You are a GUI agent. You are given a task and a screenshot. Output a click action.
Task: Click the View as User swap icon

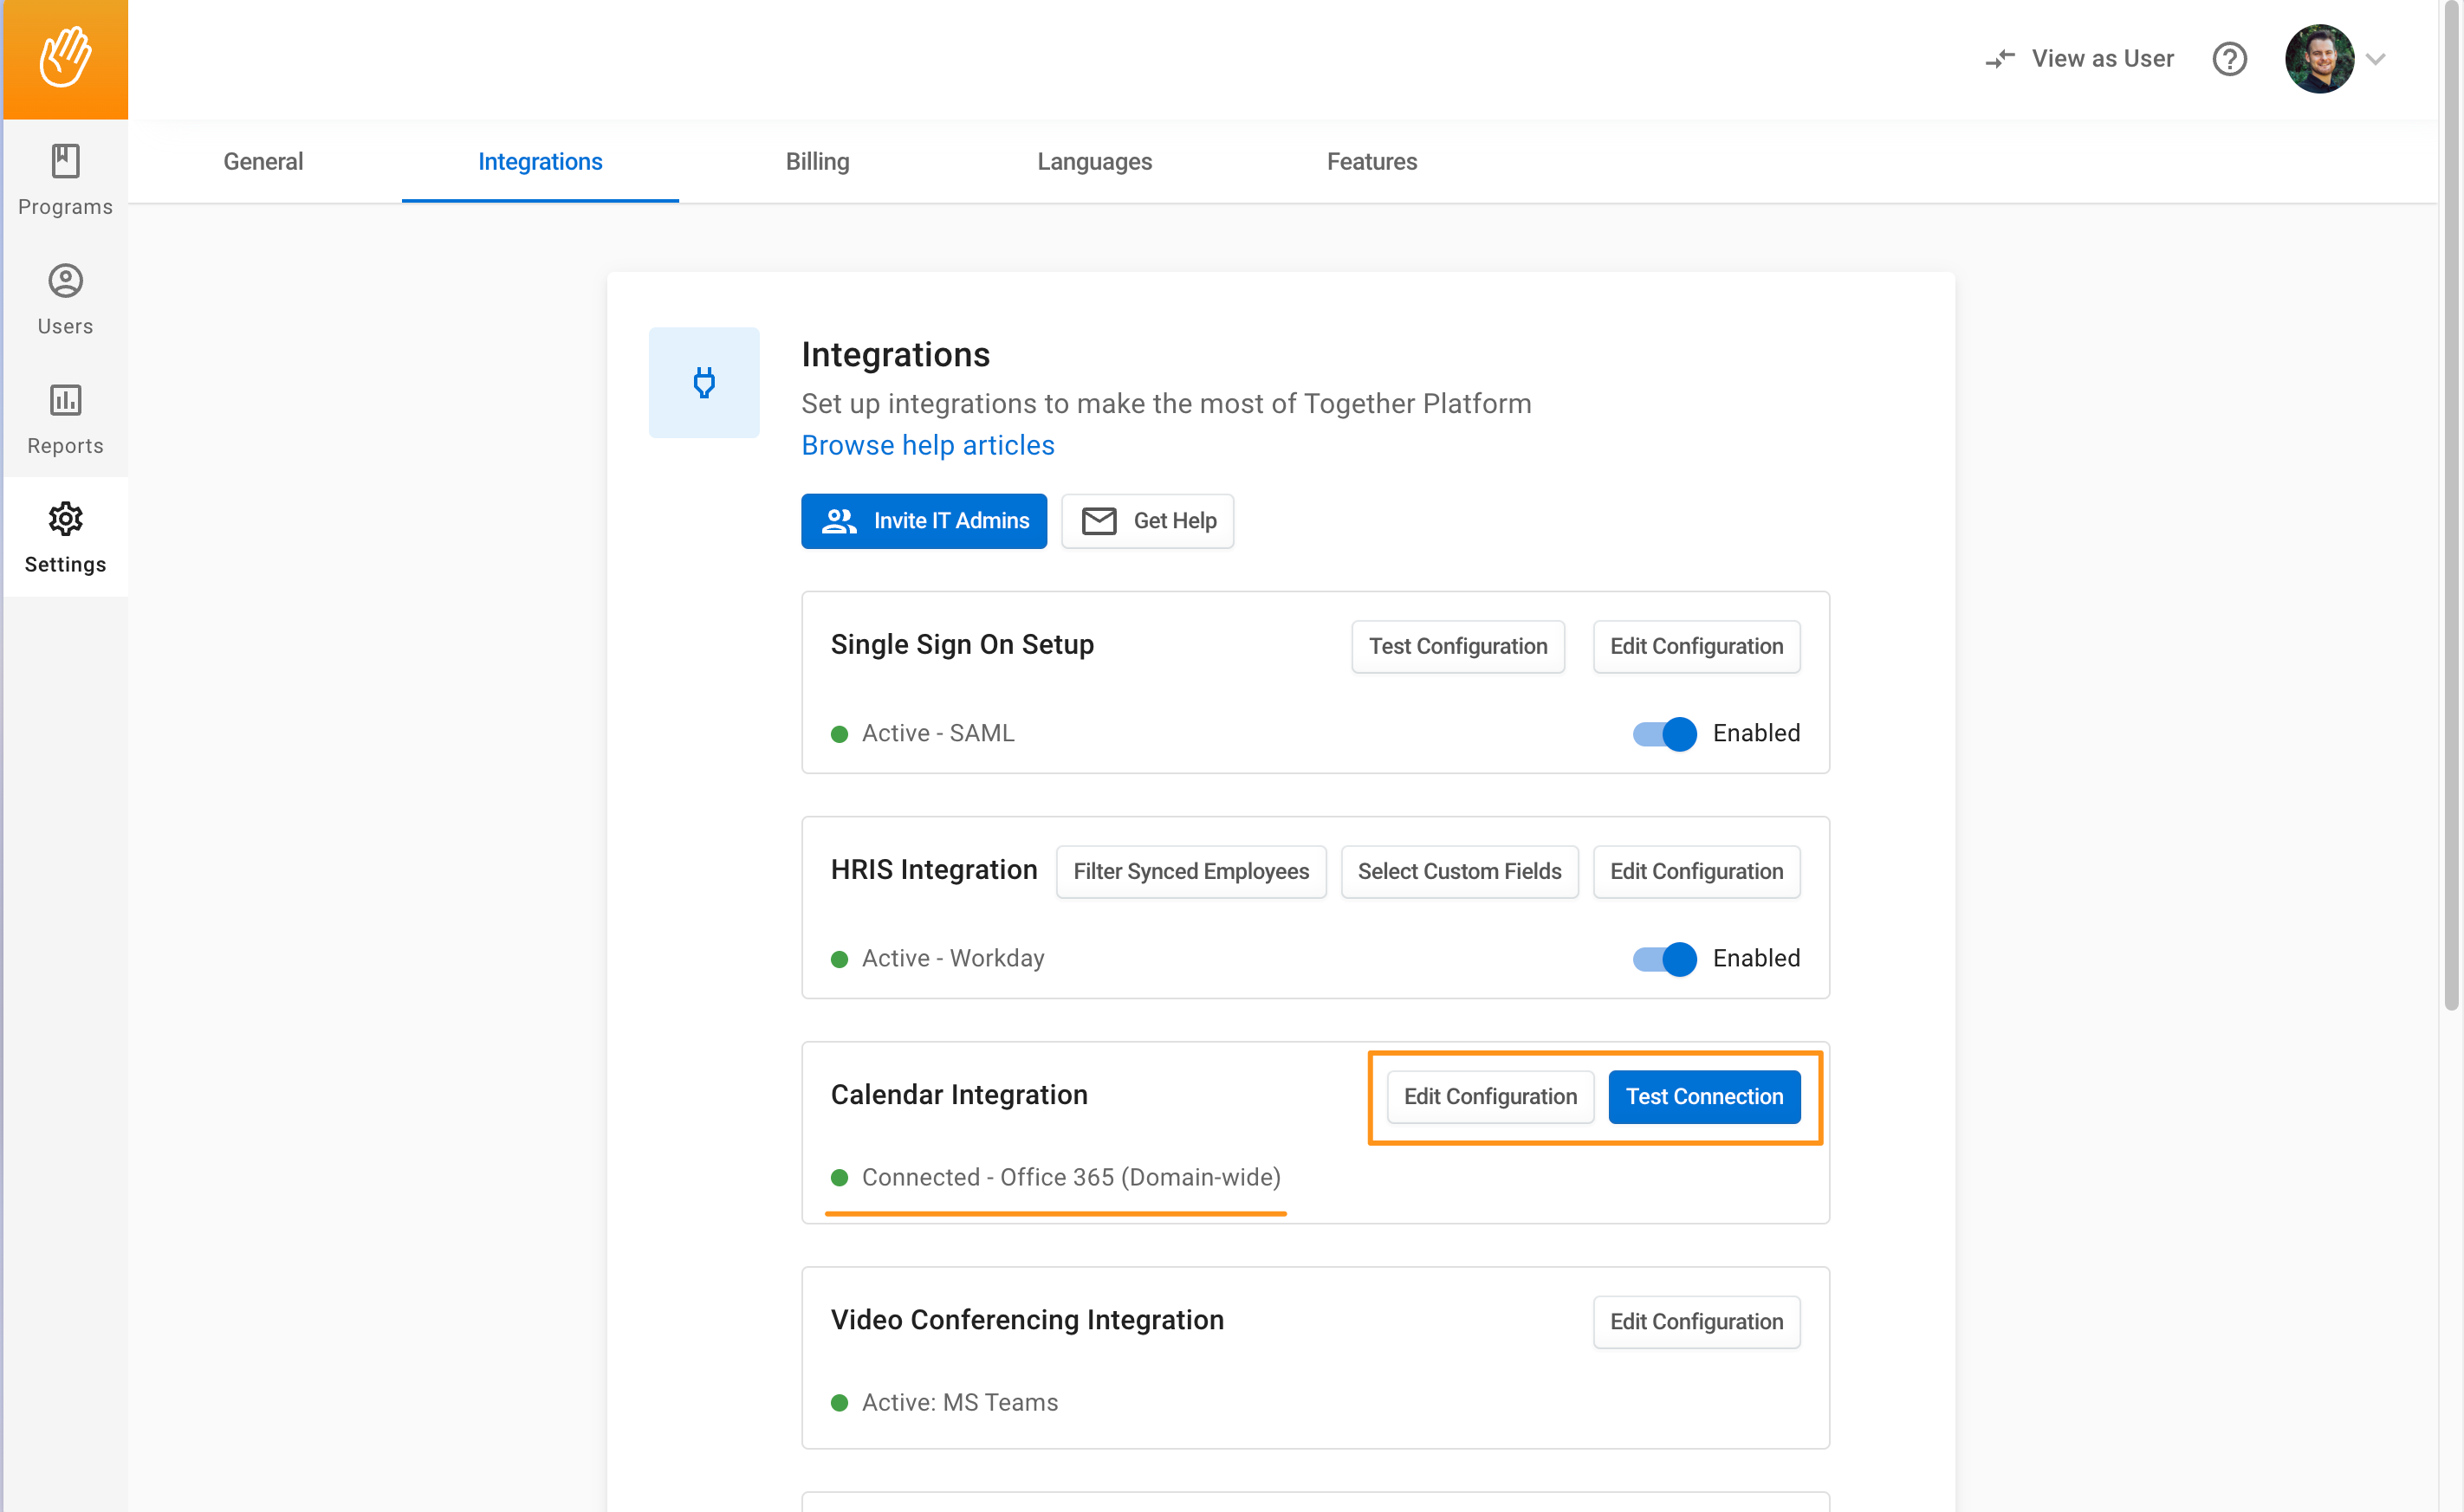1999,59
